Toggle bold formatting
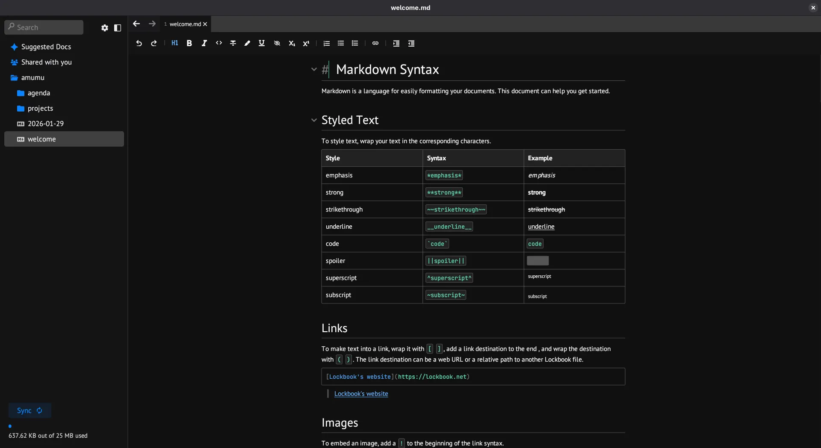The image size is (821, 448). (189, 43)
